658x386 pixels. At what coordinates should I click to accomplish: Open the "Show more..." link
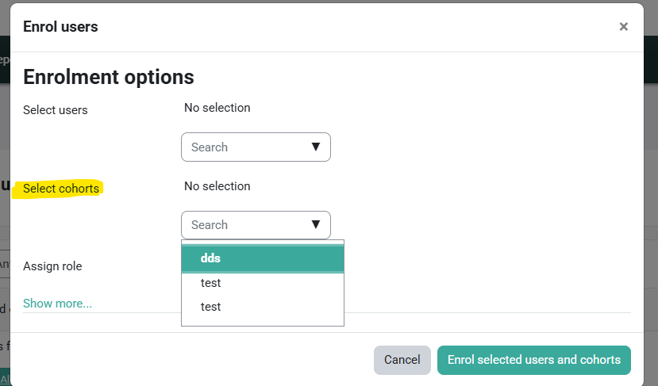(57, 304)
